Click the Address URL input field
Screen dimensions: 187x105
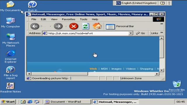pos(88,33)
